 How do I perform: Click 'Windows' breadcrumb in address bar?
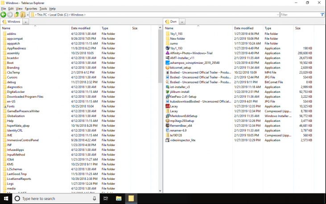pyautogui.click(x=77, y=15)
